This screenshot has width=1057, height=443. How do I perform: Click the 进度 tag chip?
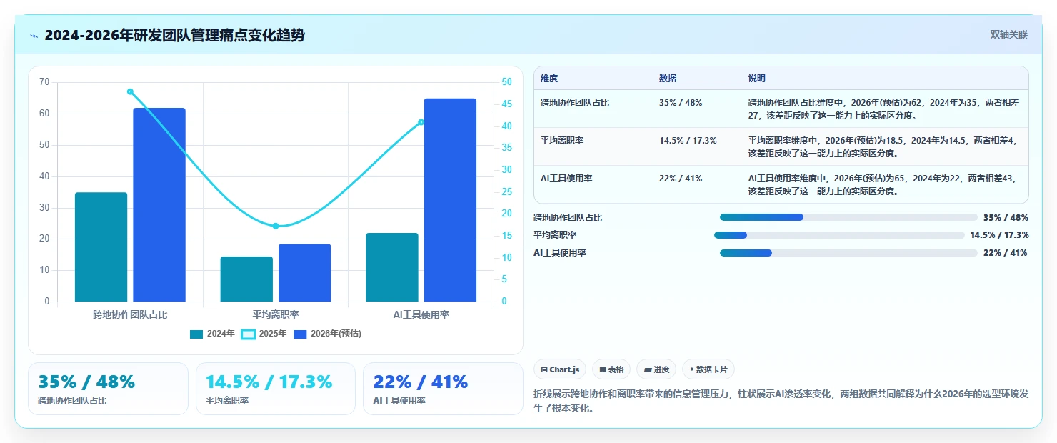(656, 369)
